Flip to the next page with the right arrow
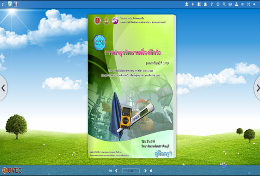Screen dimensions: 260x176 coord(145,171)
